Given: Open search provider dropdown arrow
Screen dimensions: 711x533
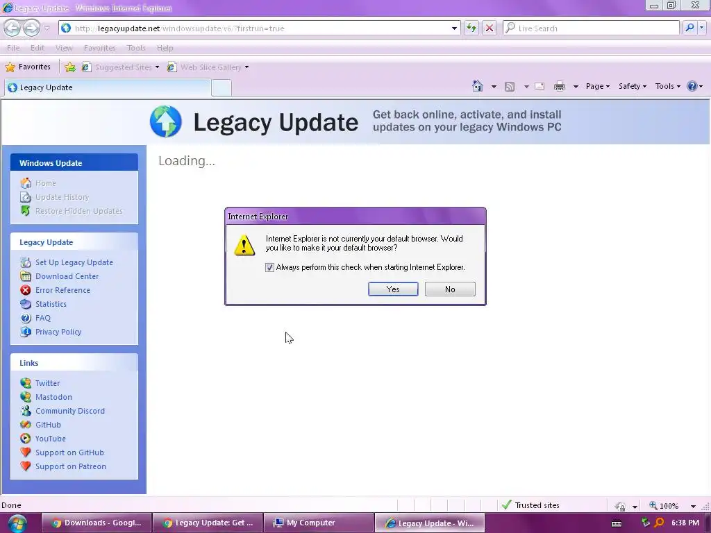Looking at the screenshot, I should click(x=701, y=28).
